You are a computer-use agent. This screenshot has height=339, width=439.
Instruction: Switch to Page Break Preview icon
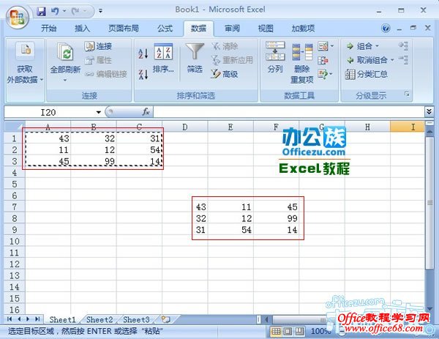(299, 332)
